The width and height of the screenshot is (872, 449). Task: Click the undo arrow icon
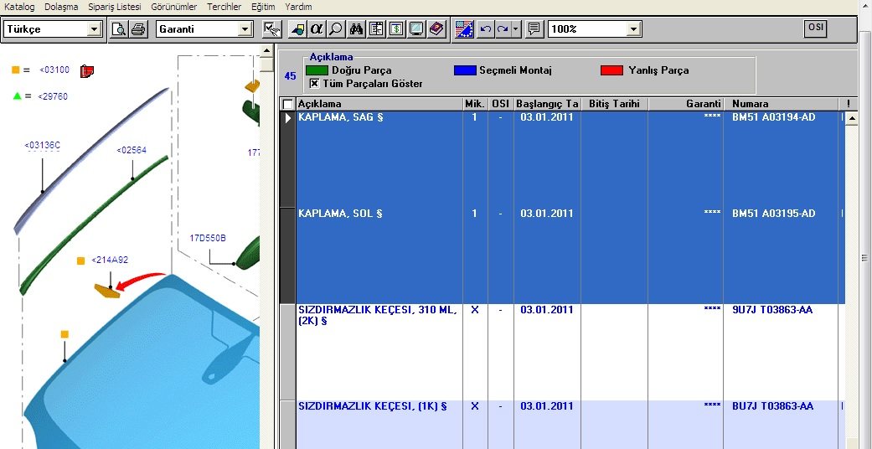[x=485, y=29]
